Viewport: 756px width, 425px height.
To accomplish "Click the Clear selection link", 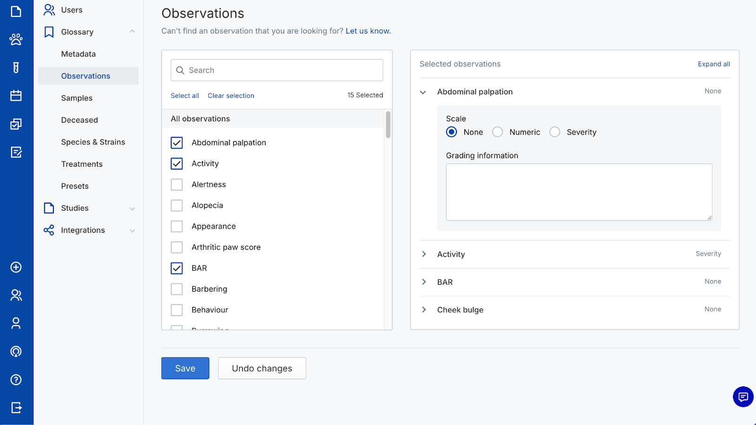I will 231,96.
